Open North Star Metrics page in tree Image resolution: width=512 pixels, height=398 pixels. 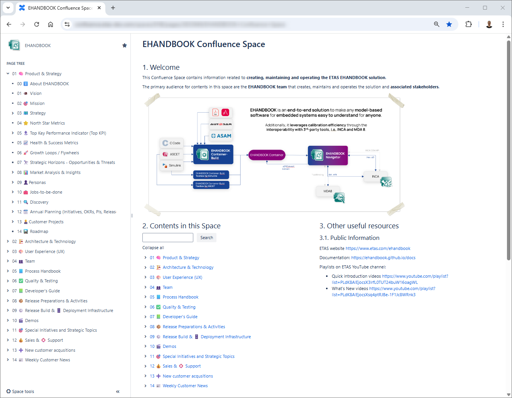coord(47,123)
